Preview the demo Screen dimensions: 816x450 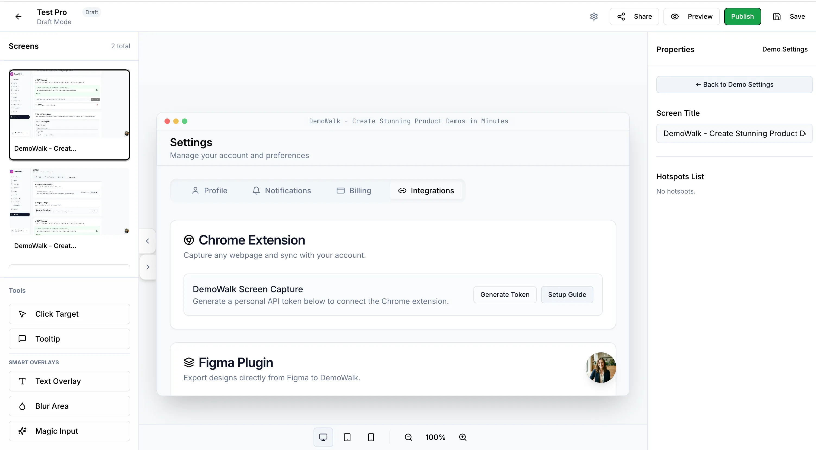pos(691,17)
